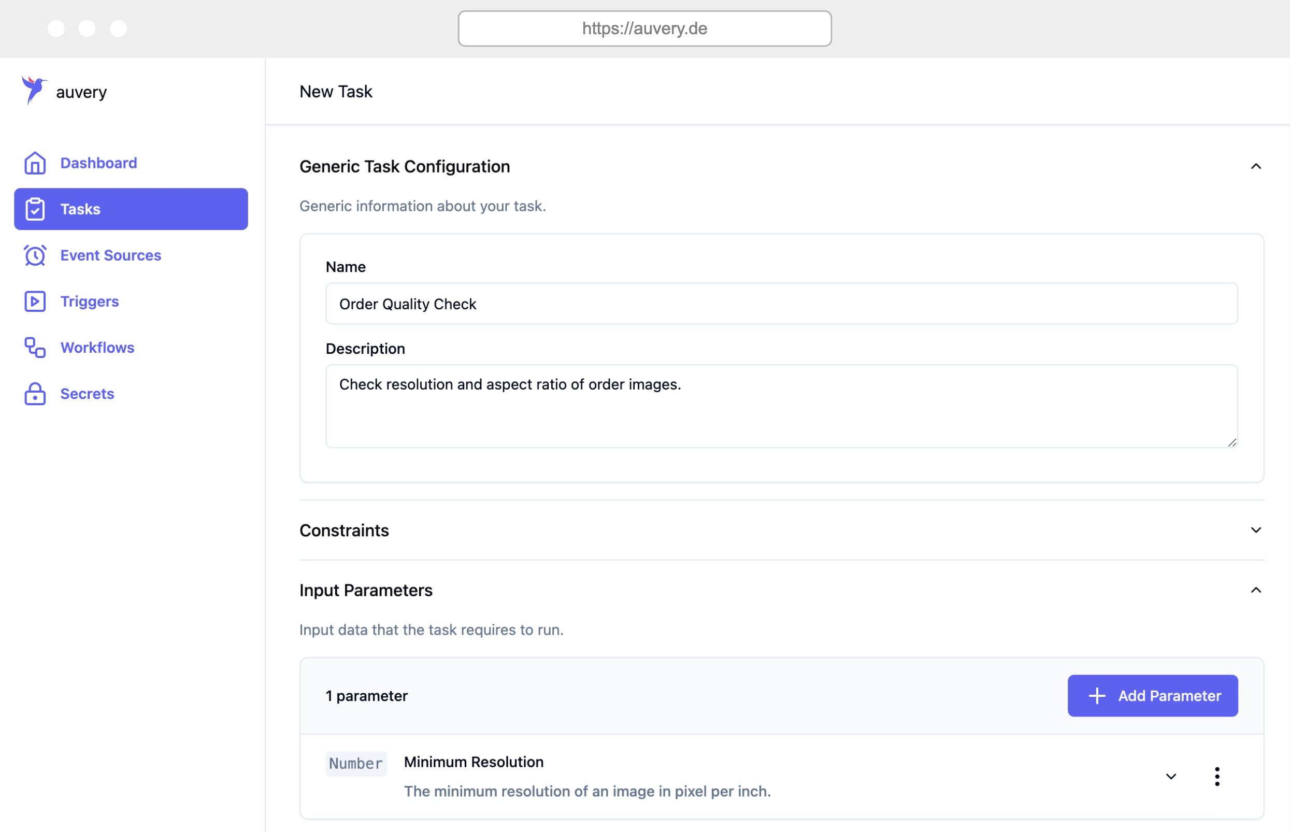Select the browser address bar
This screenshot has height=832, width=1290.
[644, 28]
